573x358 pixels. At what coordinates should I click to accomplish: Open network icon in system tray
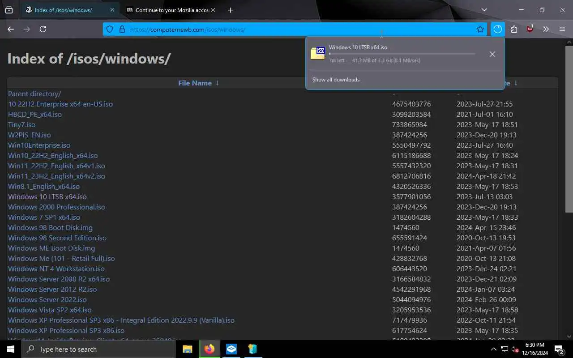tap(505, 349)
